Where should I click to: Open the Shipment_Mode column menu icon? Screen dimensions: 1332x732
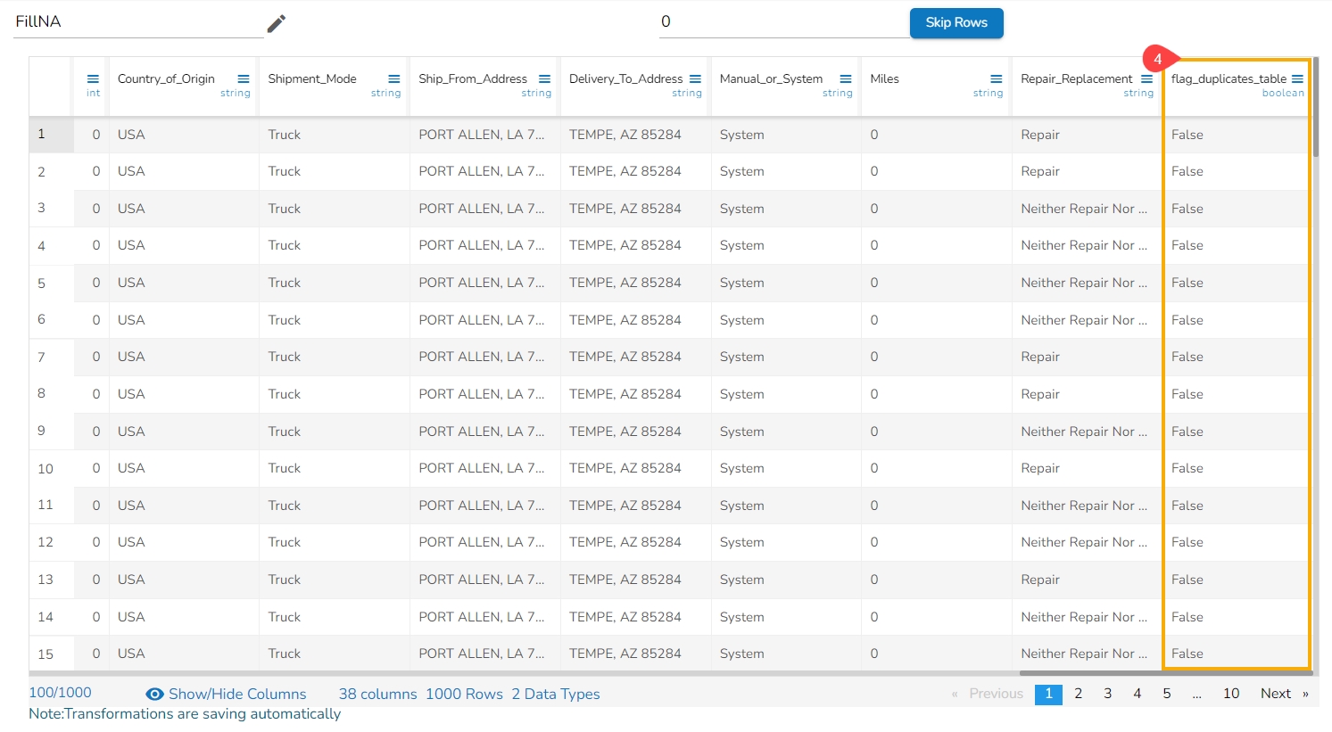394,79
